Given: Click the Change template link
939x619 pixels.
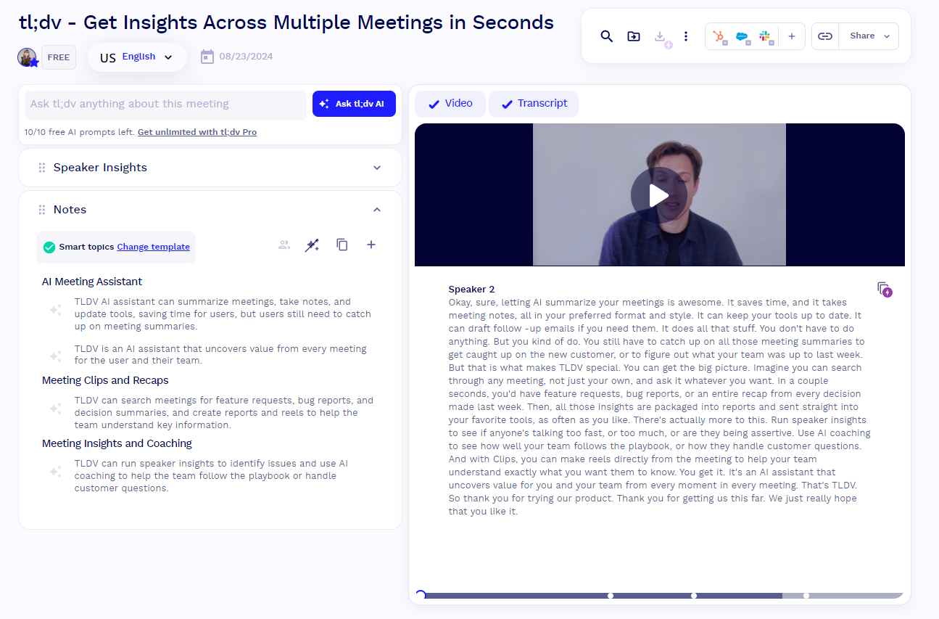Looking at the screenshot, I should pyautogui.click(x=153, y=247).
